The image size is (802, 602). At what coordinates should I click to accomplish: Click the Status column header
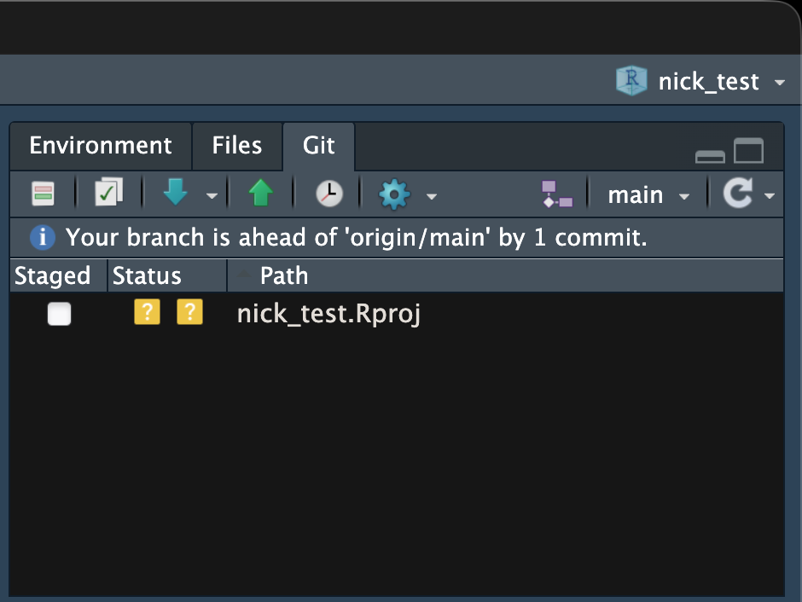click(x=147, y=276)
